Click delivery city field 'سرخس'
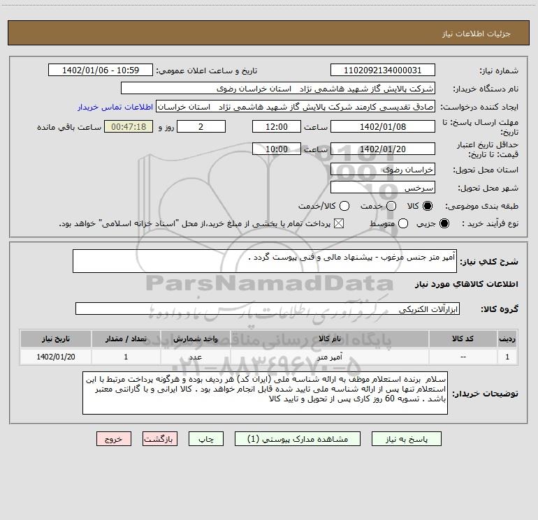The height and width of the screenshot is (520, 538). pos(383,188)
